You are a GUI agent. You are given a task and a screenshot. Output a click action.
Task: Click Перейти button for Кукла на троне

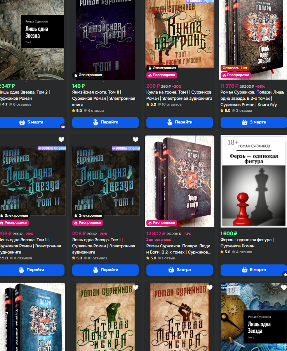pos(179,122)
